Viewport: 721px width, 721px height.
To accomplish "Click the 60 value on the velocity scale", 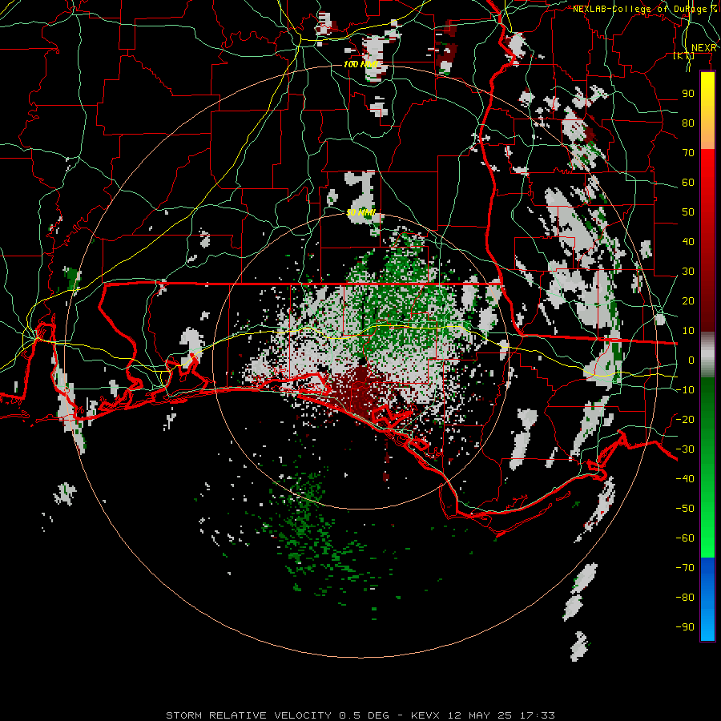I will click(688, 182).
